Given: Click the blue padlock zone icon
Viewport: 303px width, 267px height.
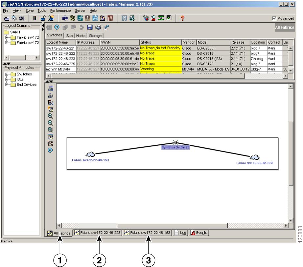Looking at the screenshot, I should click(43, 18).
